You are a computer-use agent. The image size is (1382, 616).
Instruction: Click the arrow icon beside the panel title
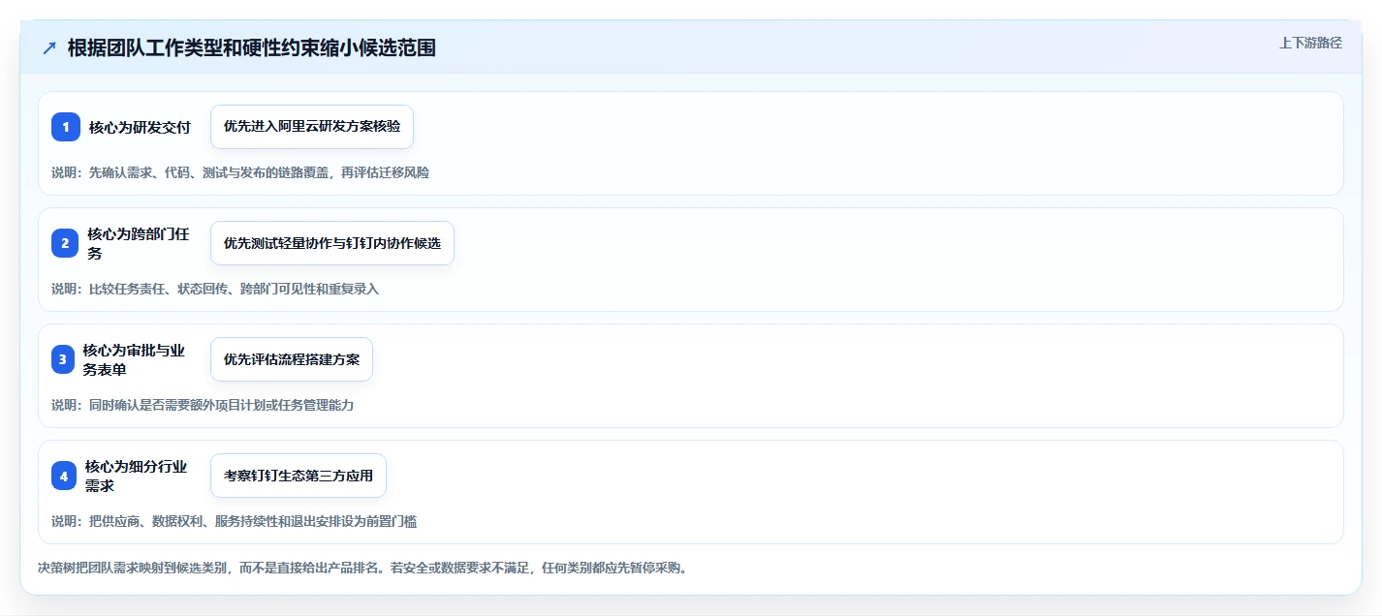49,47
